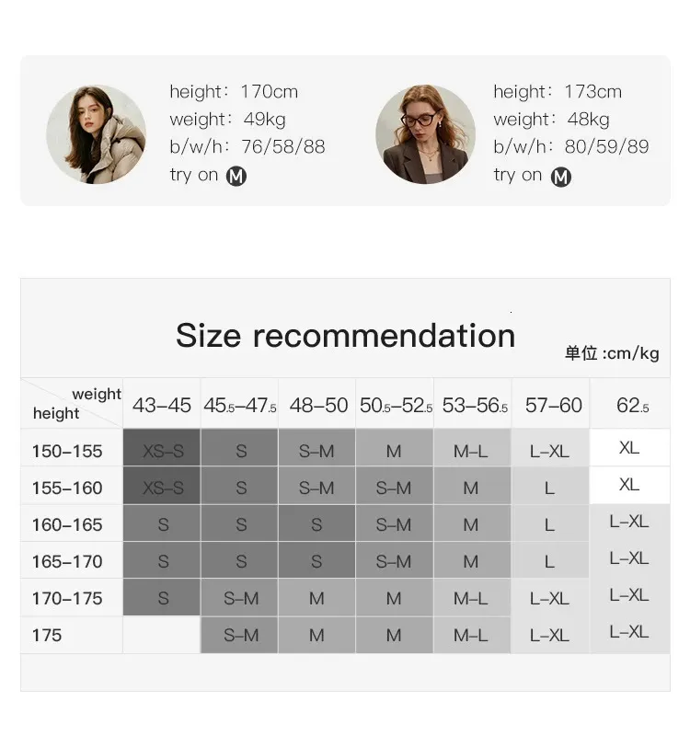
Task: Click the left model's height: 170cm text
Action: [234, 91]
